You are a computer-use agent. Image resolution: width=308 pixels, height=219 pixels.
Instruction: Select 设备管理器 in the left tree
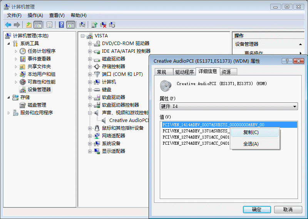coord(39,89)
